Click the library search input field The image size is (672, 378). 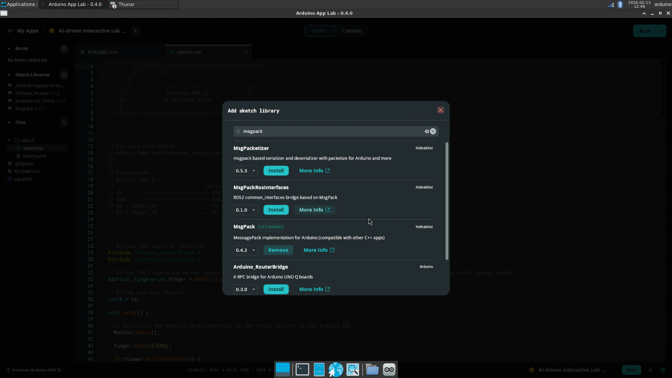click(x=336, y=131)
